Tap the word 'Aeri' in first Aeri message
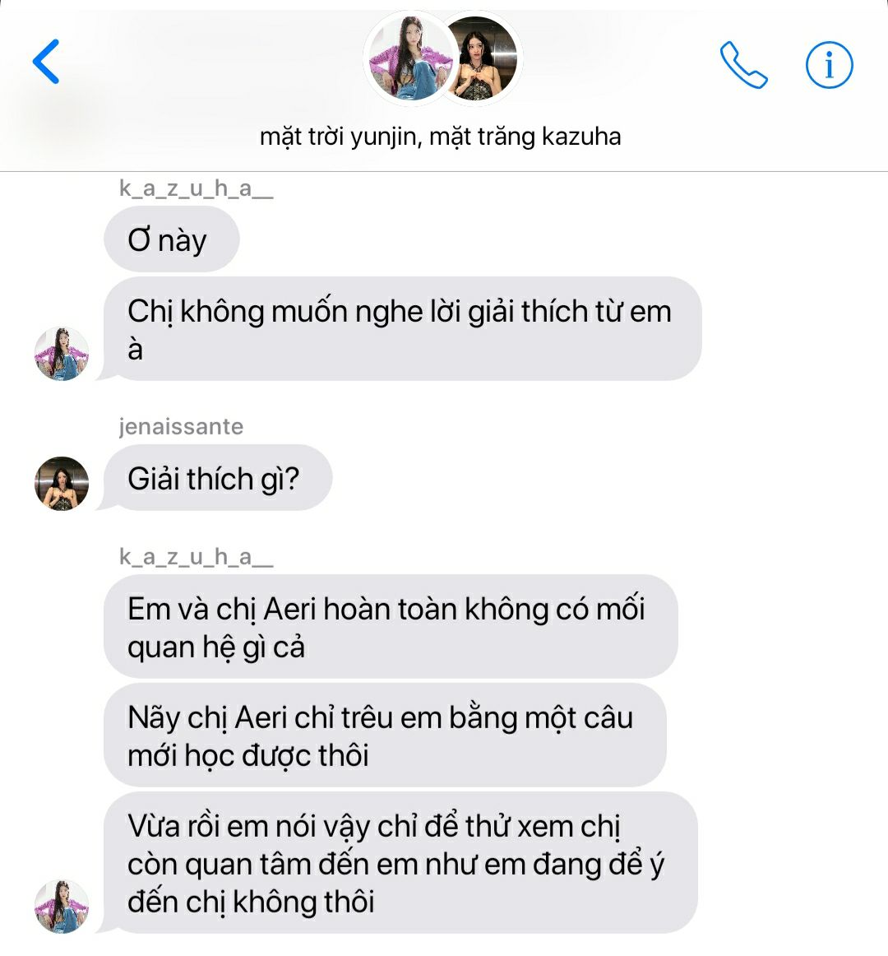 pyautogui.click(x=291, y=609)
